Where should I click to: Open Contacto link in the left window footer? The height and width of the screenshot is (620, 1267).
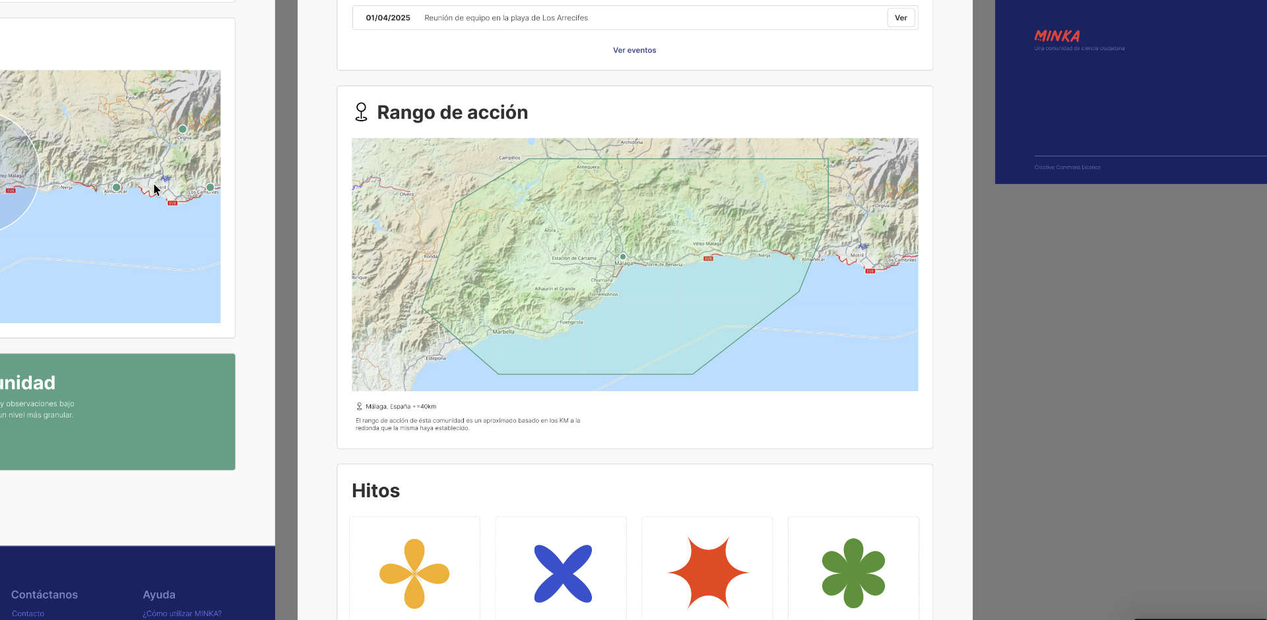click(28, 613)
